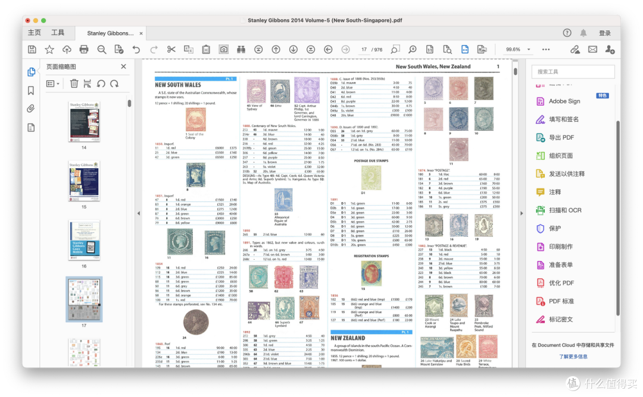Go to previous page up arrow
The width and height of the screenshot is (643, 397).
276,49
